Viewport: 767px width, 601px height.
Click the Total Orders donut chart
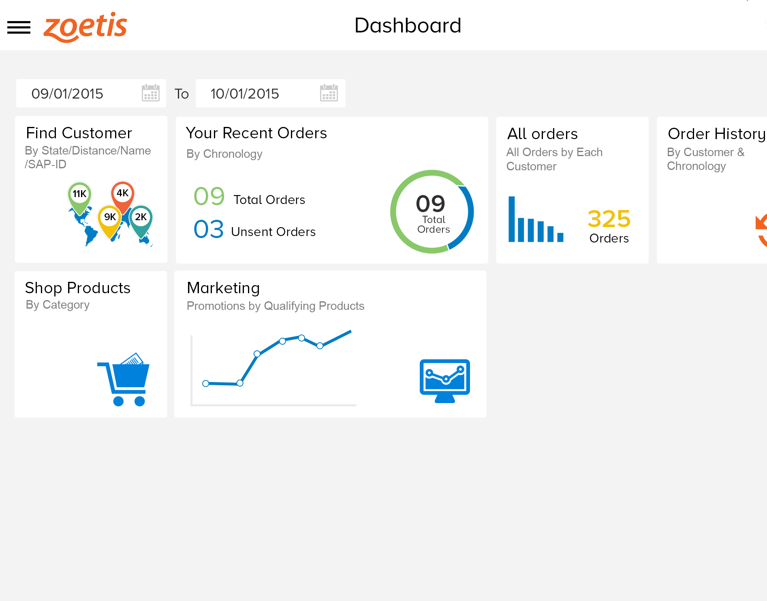pyautogui.click(x=432, y=212)
